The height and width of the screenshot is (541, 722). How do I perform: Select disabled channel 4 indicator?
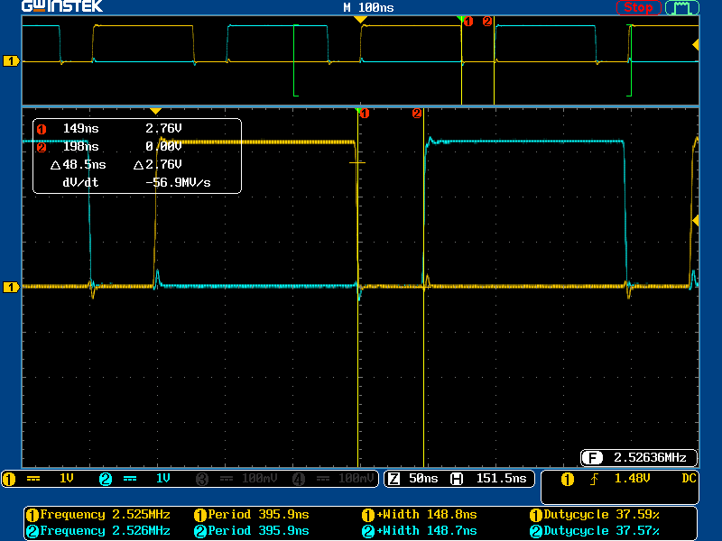(299, 480)
